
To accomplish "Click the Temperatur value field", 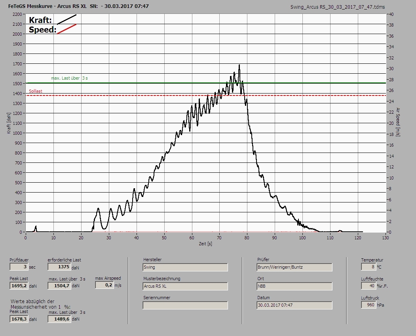I will click(x=369, y=267).
